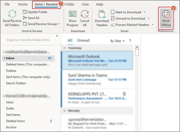Open the By Date sort dropdown

point(118,41)
